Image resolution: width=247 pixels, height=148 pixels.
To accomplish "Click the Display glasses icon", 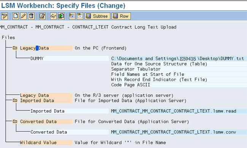I will pyautogui.click(x=54, y=16).
